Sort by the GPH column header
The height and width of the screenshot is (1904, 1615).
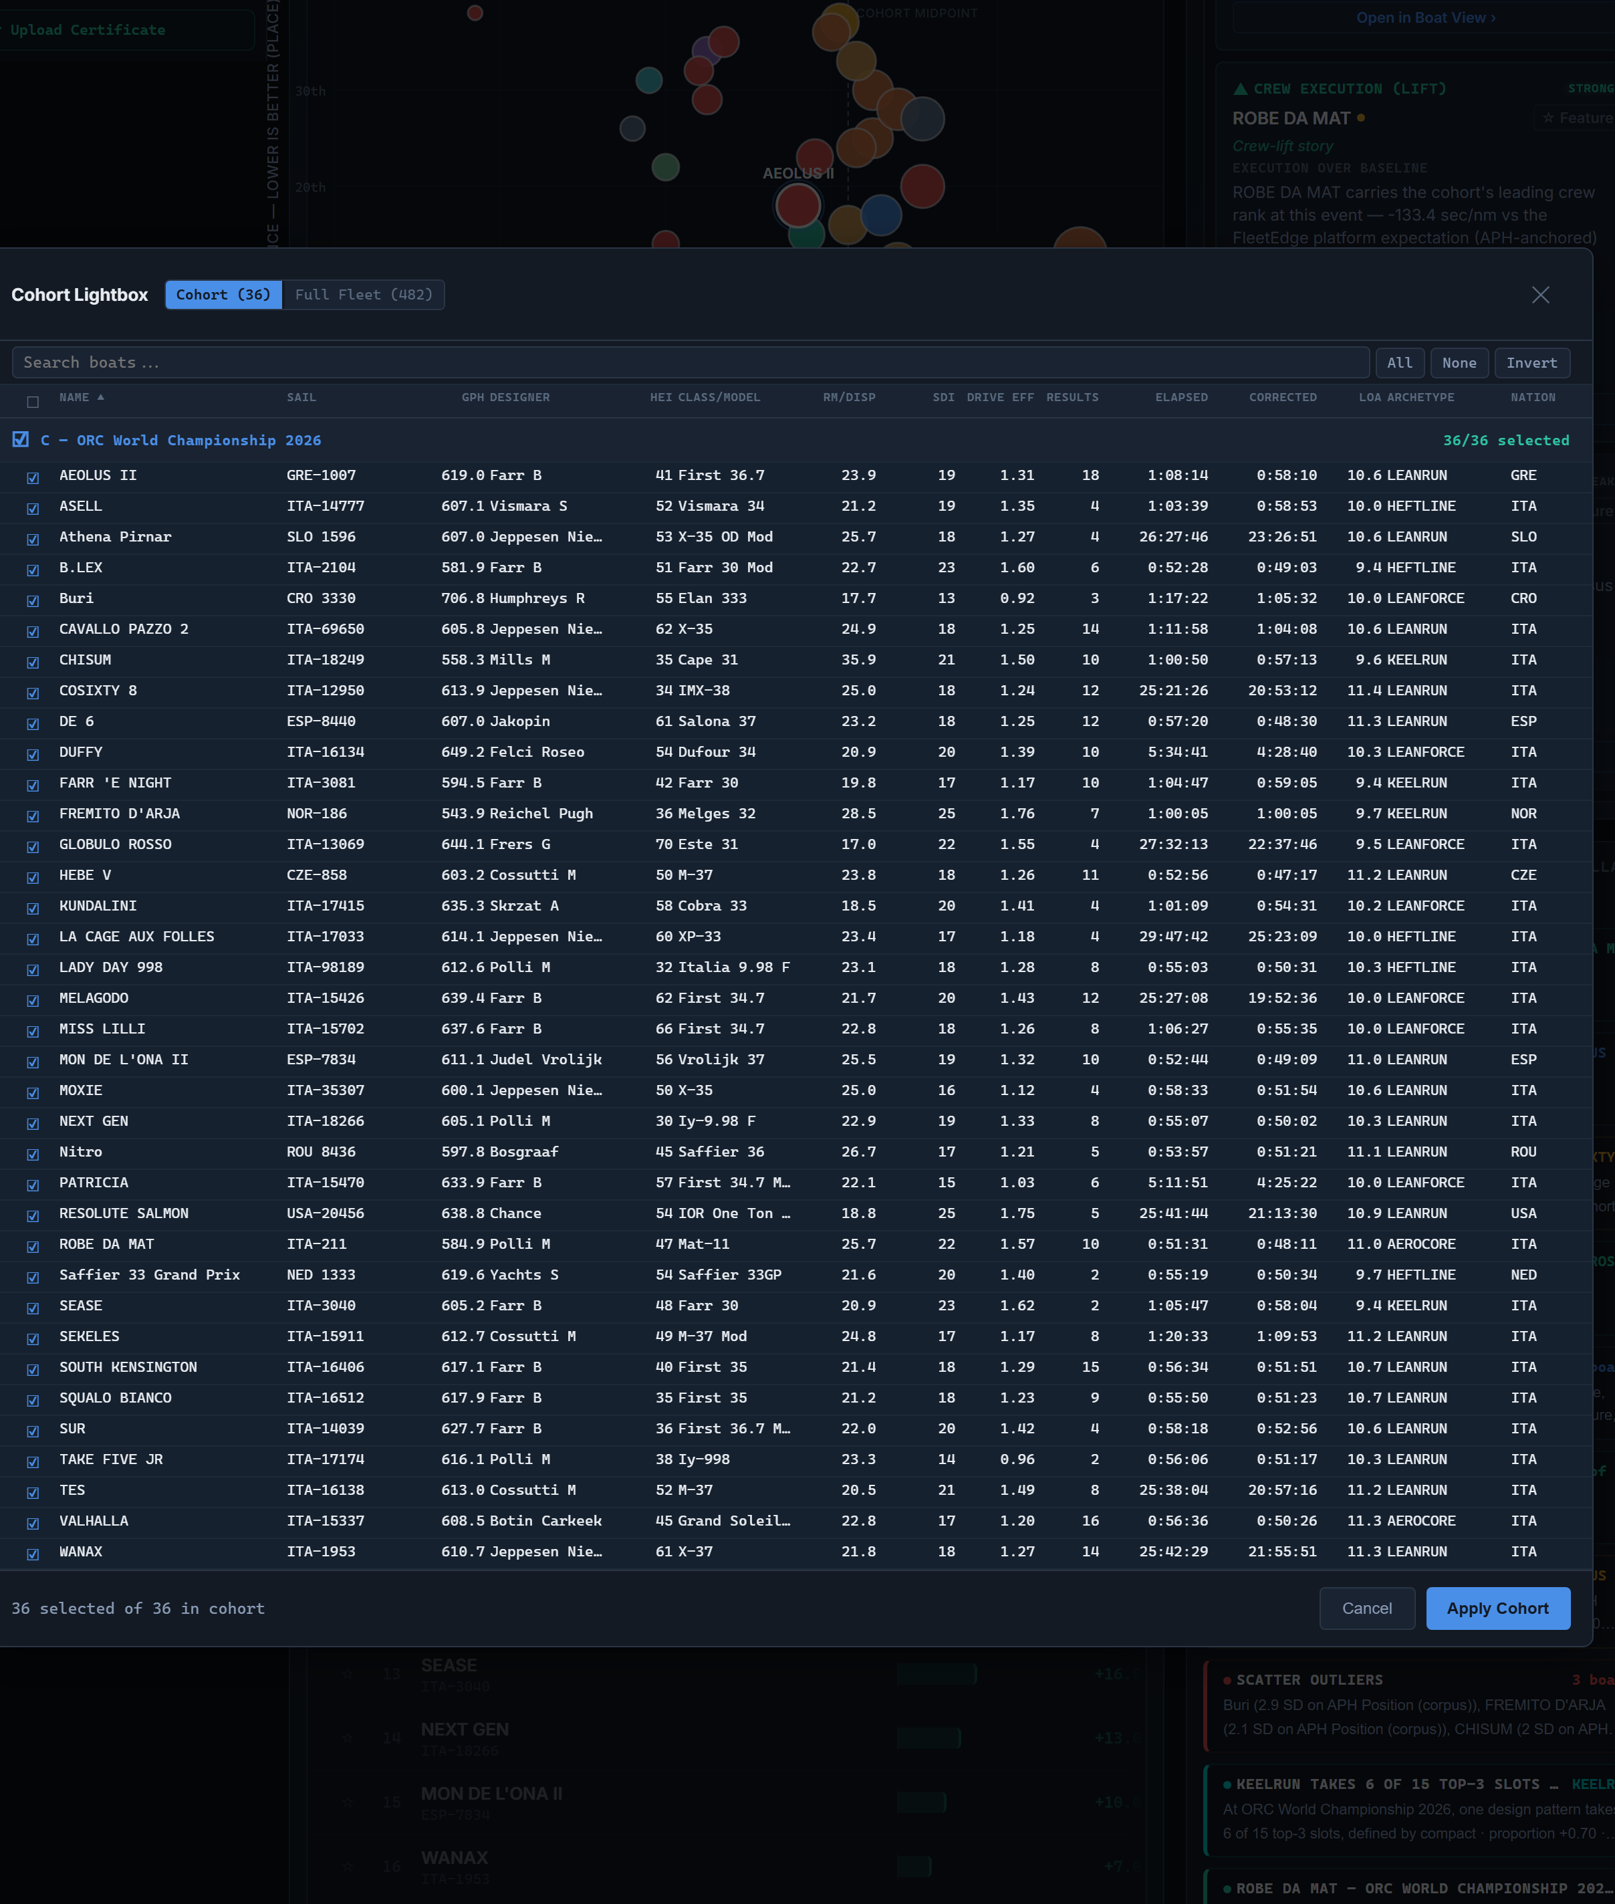pos(473,397)
